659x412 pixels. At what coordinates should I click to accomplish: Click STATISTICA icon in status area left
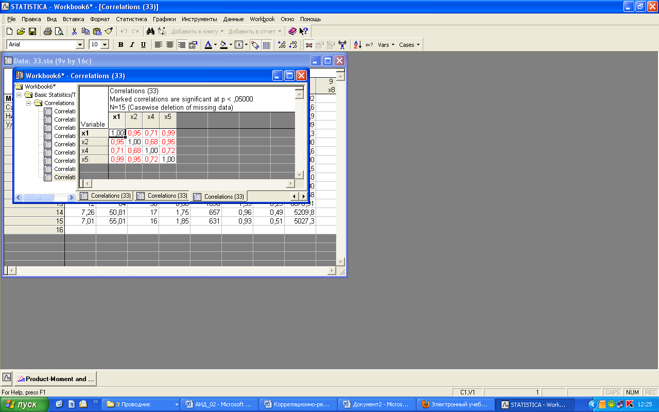pyautogui.click(x=7, y=377)
